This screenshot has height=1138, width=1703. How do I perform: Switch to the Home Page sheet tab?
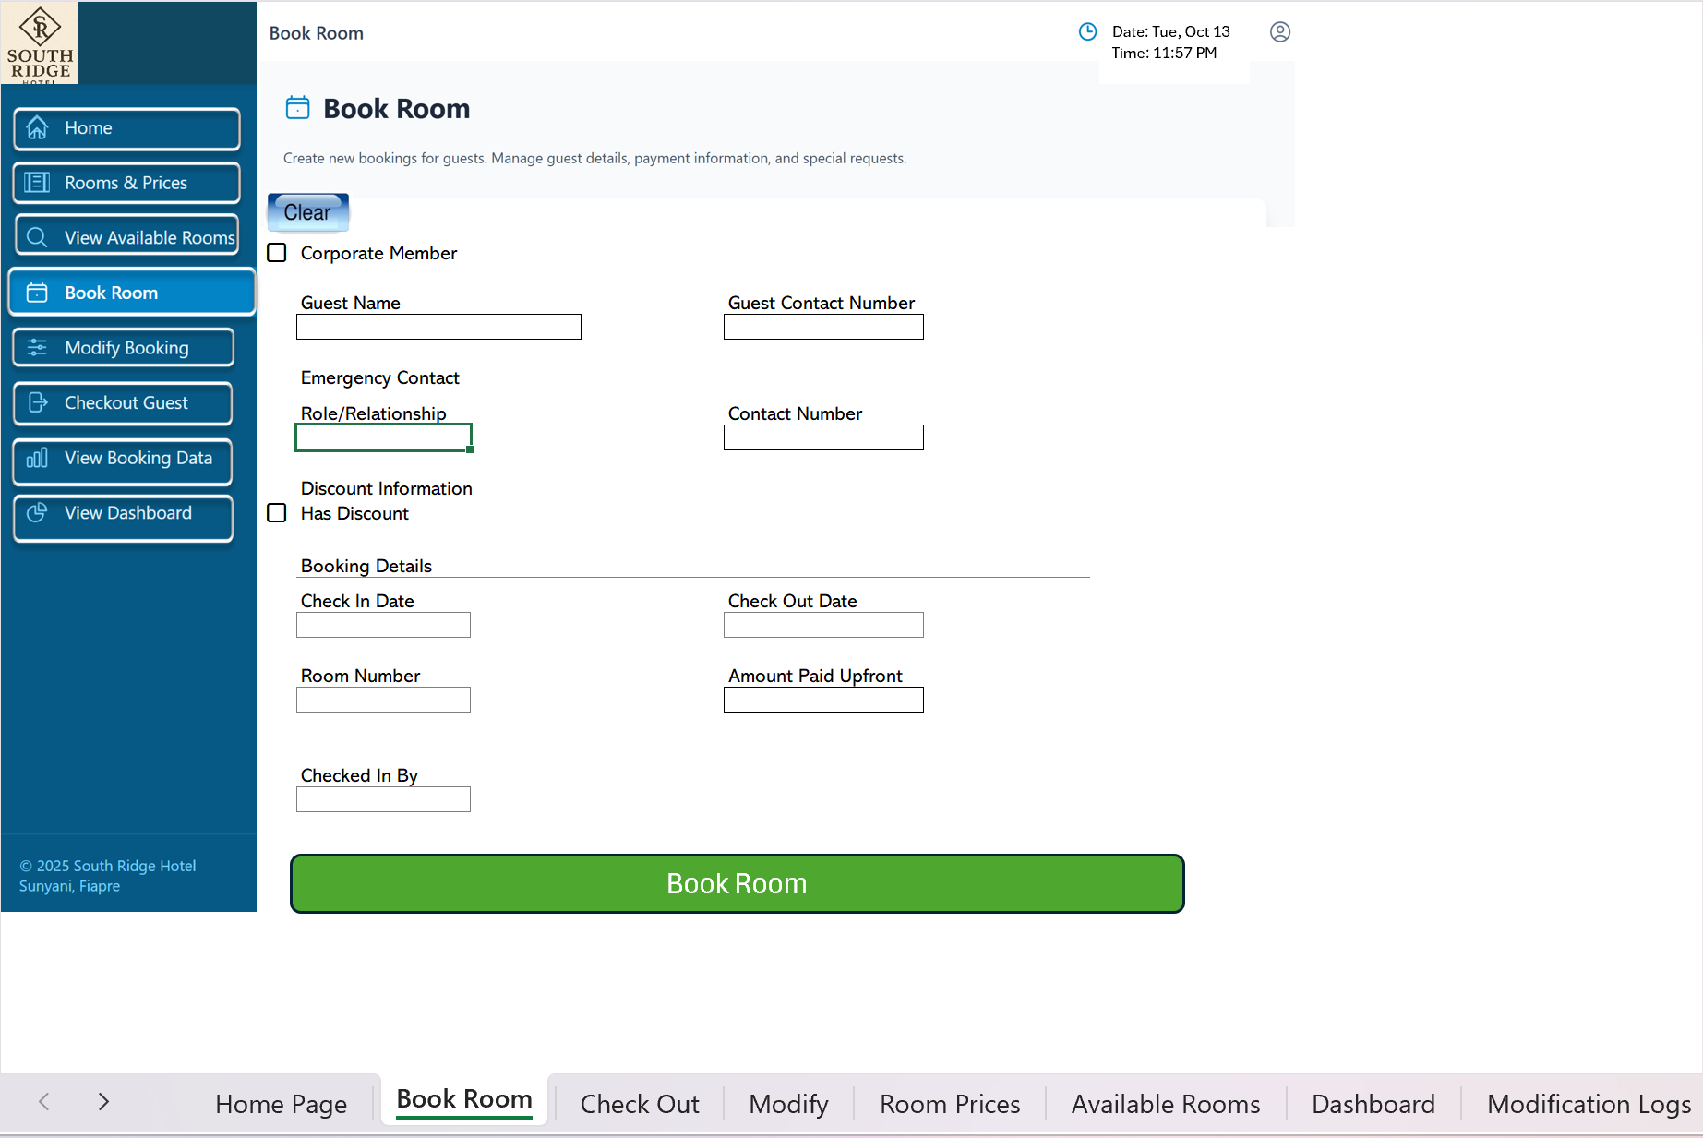pyautogui.click(x=281, y=1104)
